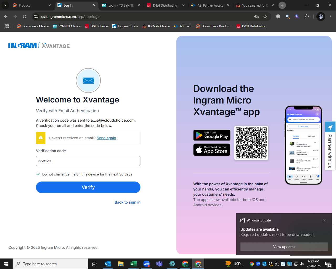Viewport: 336px width, 269px height.
Task: Click the globe grid extension icon
Action: coord(278,17)
